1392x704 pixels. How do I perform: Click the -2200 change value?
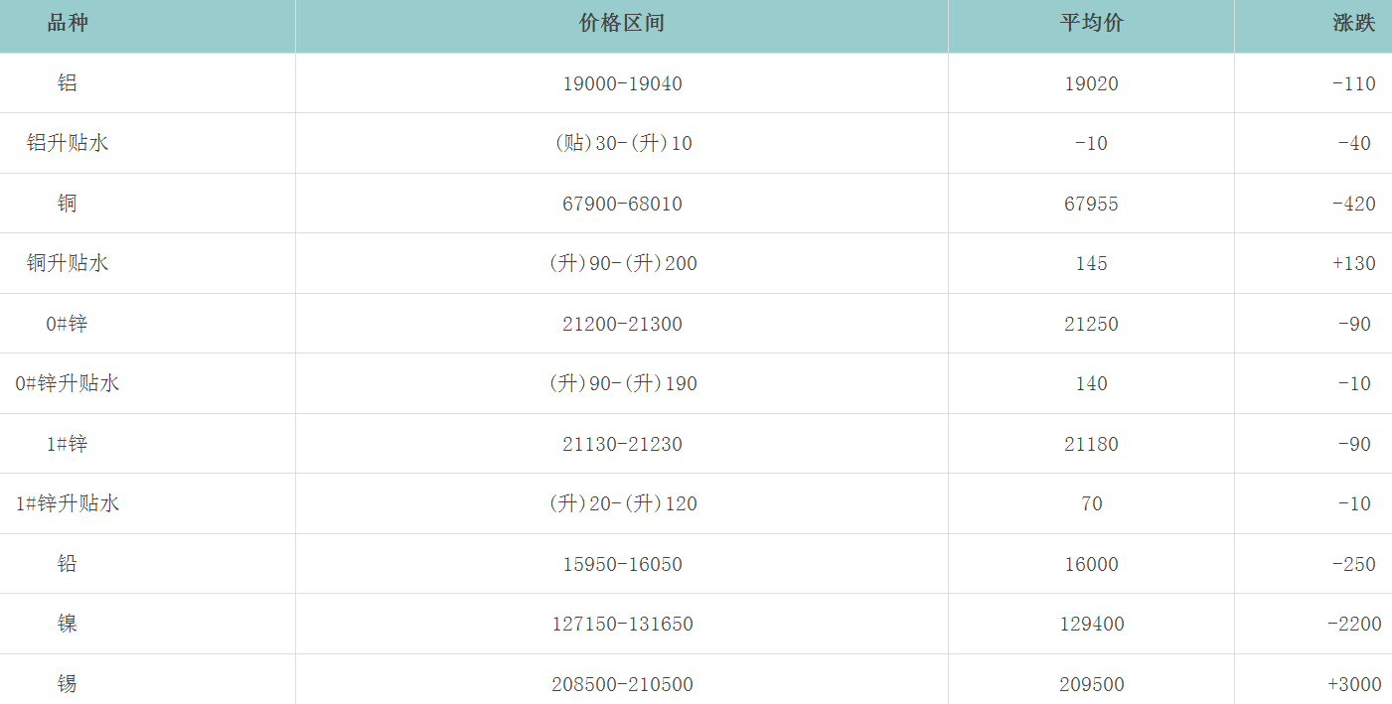click(1353, 624)
